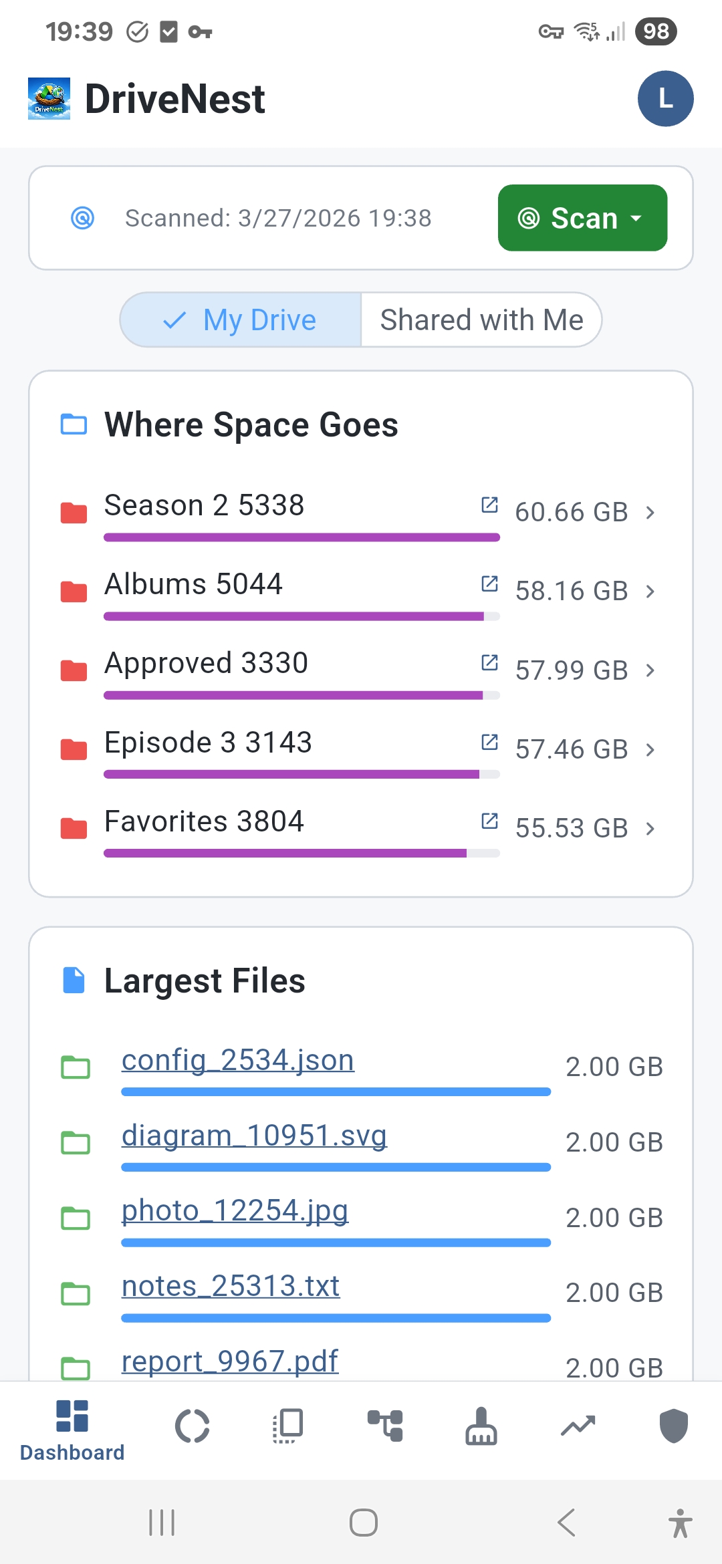Screen dimensions: 722x1564
Task: Open the shield security tab
Action: click(674, 1426)
